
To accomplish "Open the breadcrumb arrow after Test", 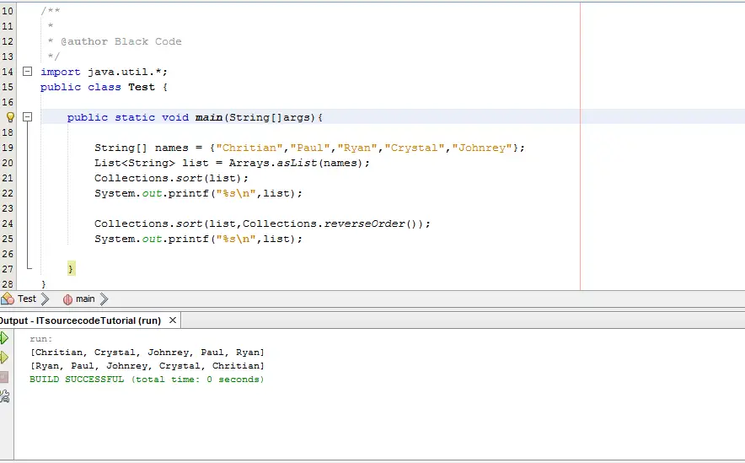I will click(x=46, y=299).
